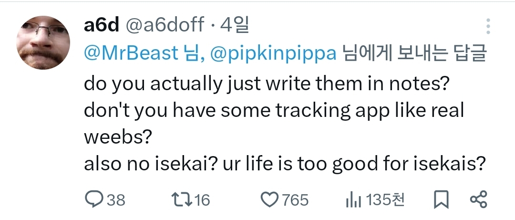515x220 pixels.
Task: Click the reply speech bubble icon
Action: coord(93,199)
